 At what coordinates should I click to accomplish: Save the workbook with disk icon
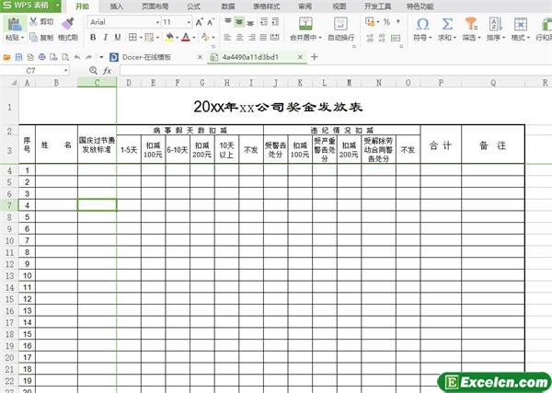tap(18, 57)
